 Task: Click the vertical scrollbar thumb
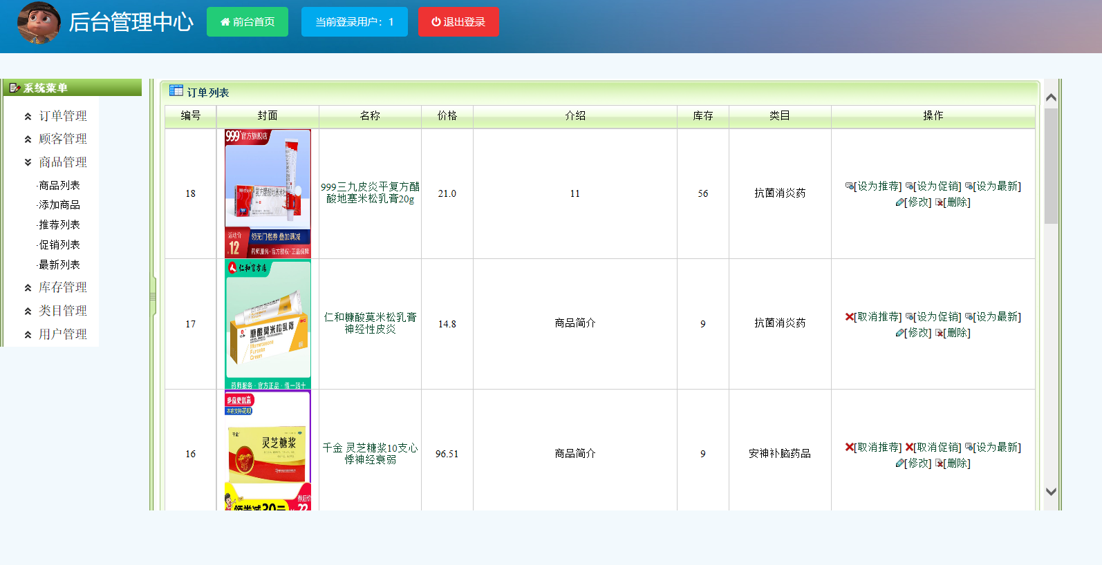[x=1051, y=166]
